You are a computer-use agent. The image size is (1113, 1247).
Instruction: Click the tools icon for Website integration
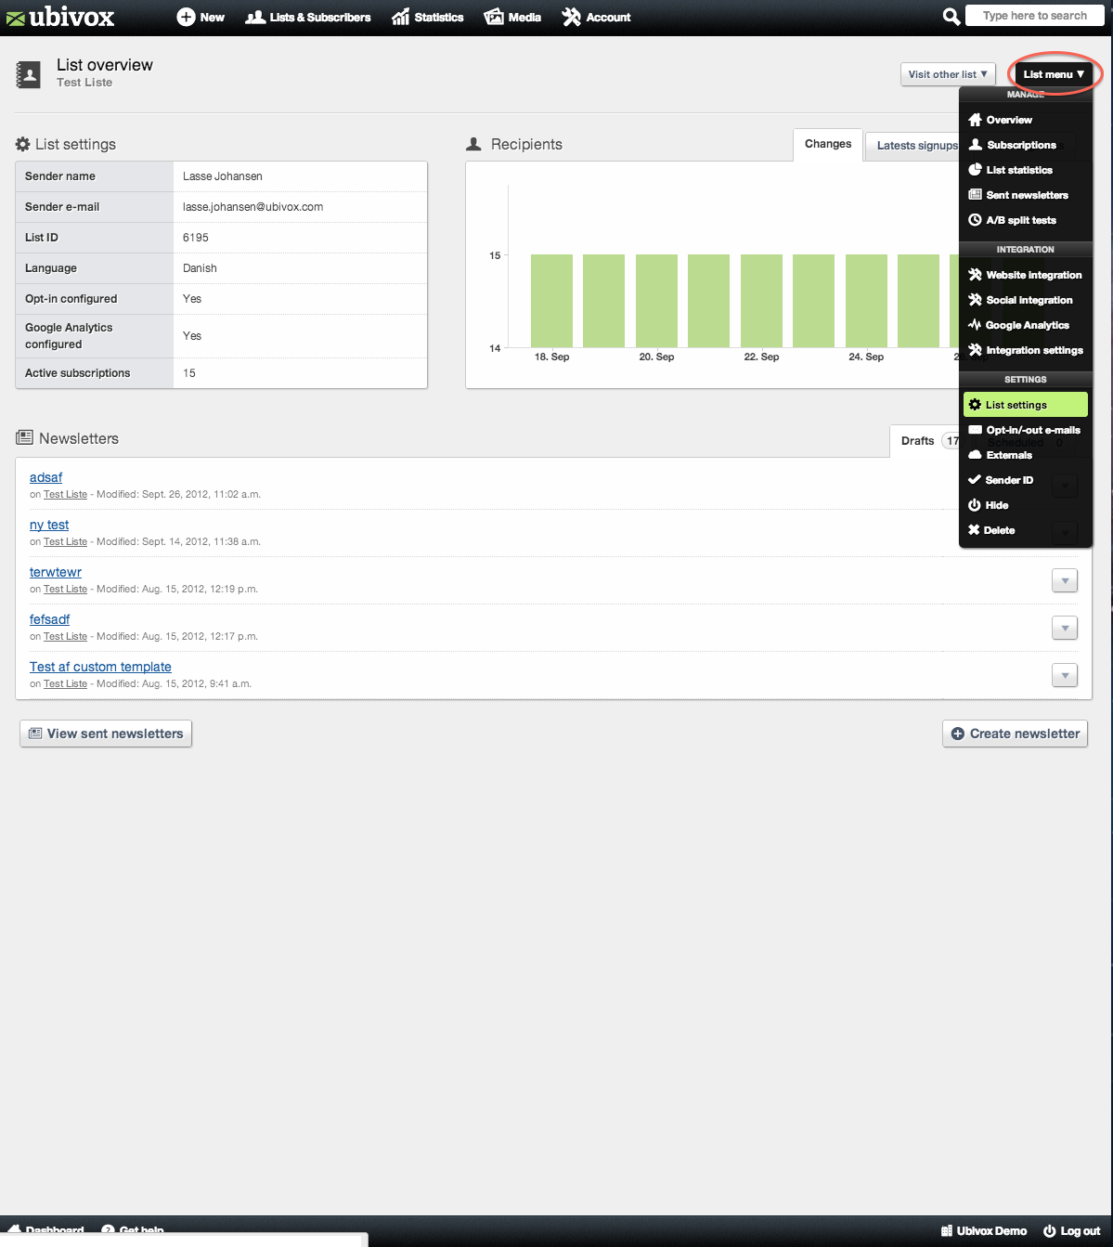pos(975,275)
